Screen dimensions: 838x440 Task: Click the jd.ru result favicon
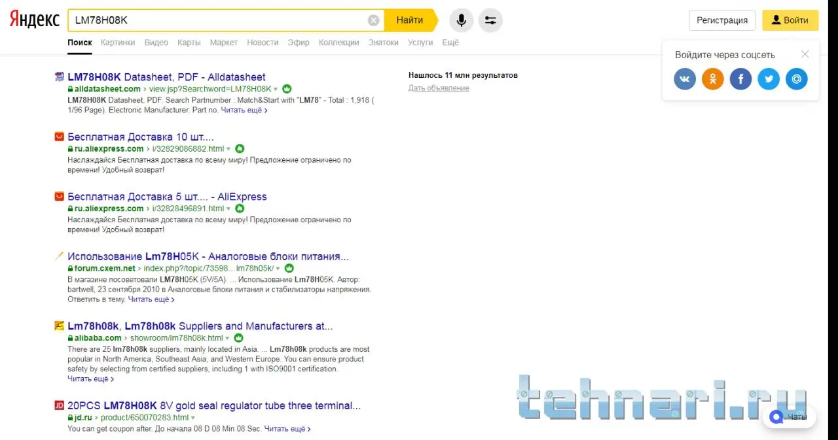[59, 405]
